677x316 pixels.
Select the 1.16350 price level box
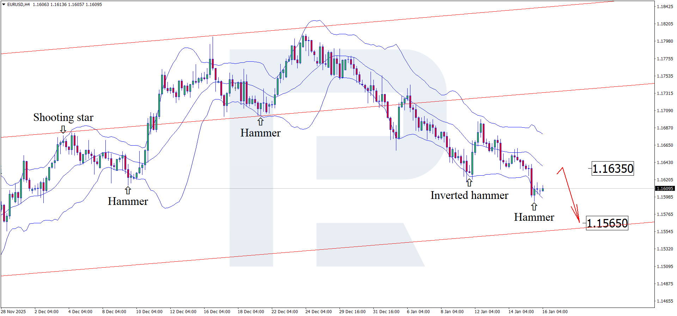[612, 169]
